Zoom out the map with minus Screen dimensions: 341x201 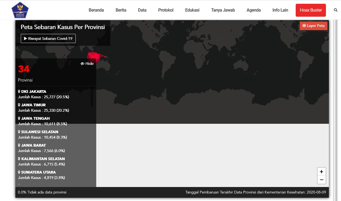click(x=321, y=180)
